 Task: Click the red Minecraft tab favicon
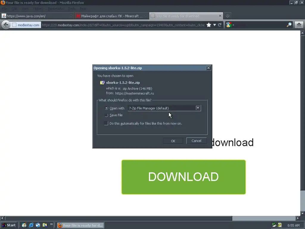click(x=78, y=16)
